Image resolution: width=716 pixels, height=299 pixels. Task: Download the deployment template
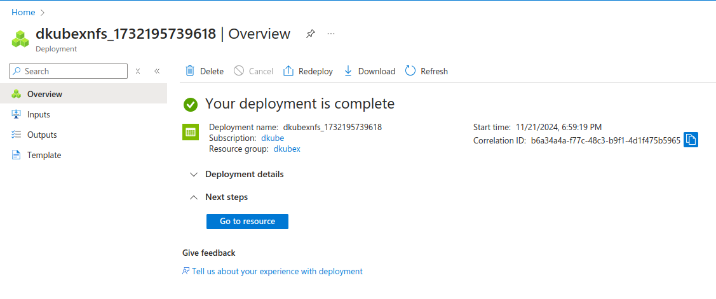pos(369,71)
